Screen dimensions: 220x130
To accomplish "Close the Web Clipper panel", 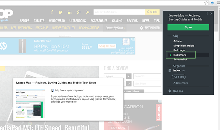I will pyautogui.click(x=211, y=14).
